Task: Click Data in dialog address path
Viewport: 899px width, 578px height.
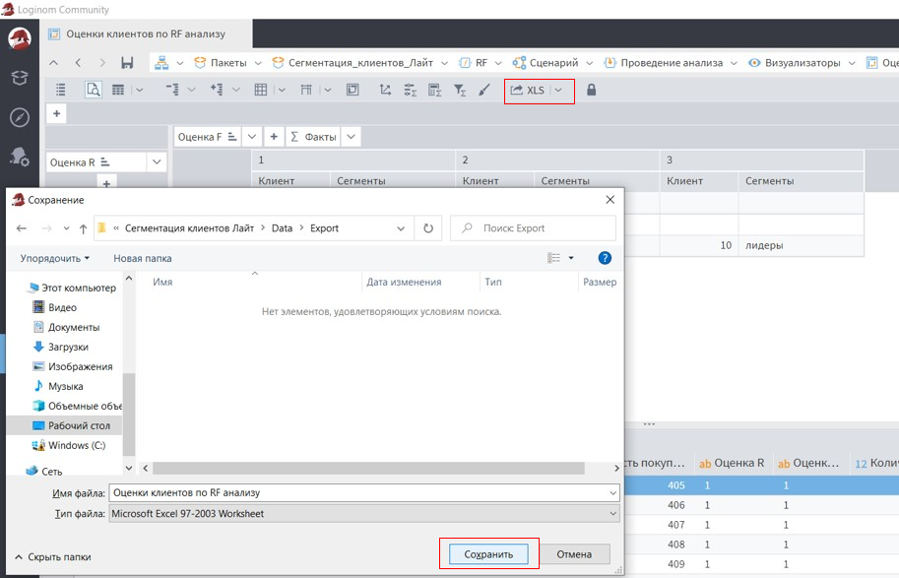Action: tap(282, 228)
